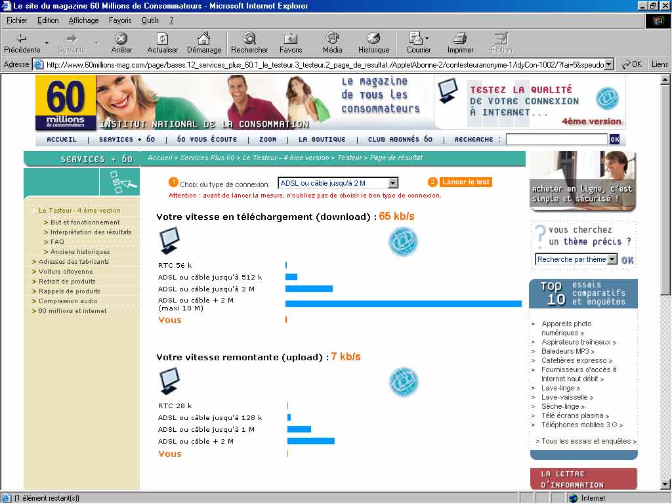Image resolution: width=672 pixels, height=504 pixels.
Task: Refresh page with Actualiser icon
Action: point(163,39)
